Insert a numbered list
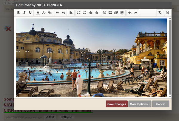This screenshot has height=121, width=179. [x=85, y=13]
